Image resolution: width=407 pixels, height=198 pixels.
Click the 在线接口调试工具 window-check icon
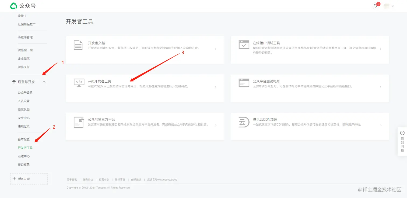244,45
